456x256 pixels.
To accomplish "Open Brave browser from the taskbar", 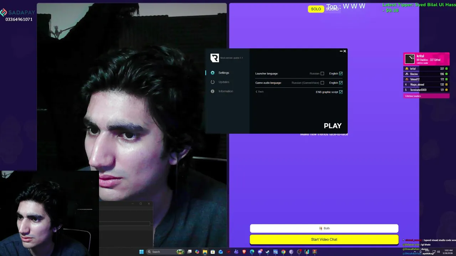I will coord(244,252).
